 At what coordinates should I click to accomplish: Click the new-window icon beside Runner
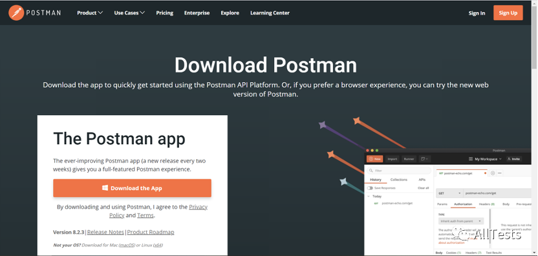[425, 159]
